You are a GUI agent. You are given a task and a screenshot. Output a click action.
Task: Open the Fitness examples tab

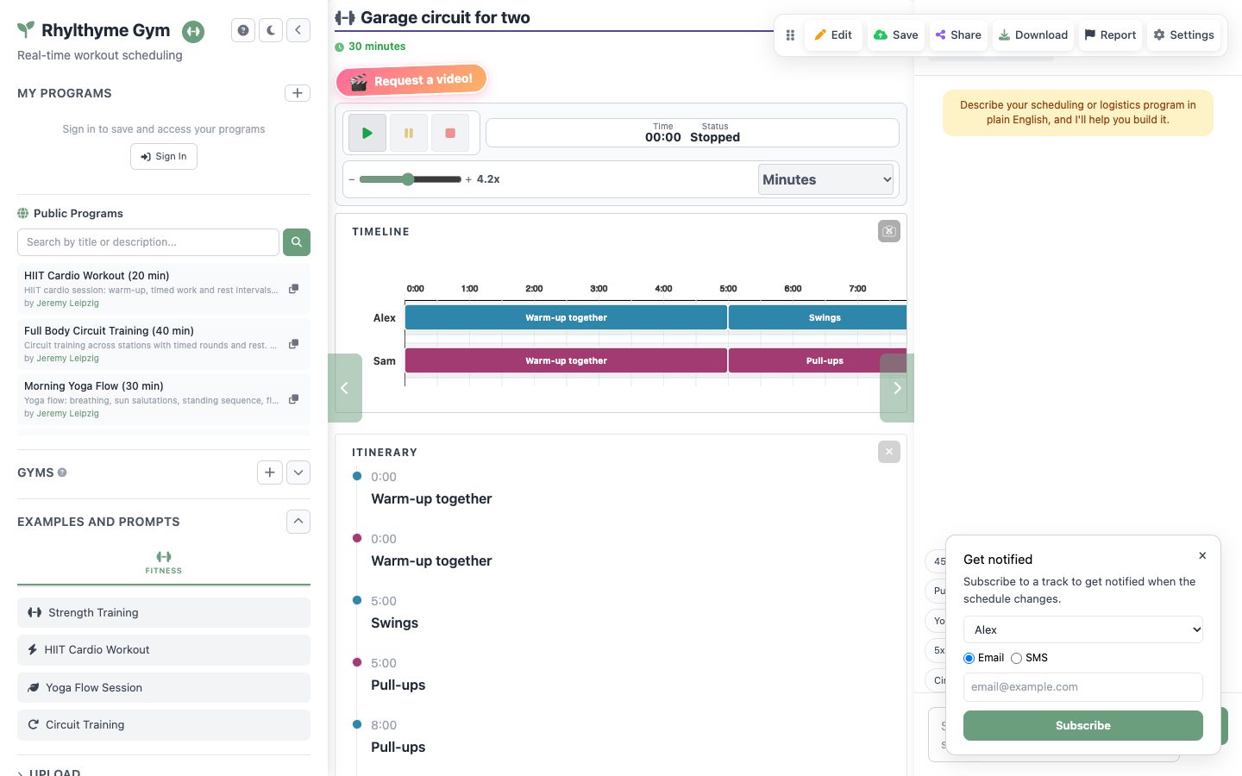164,562
